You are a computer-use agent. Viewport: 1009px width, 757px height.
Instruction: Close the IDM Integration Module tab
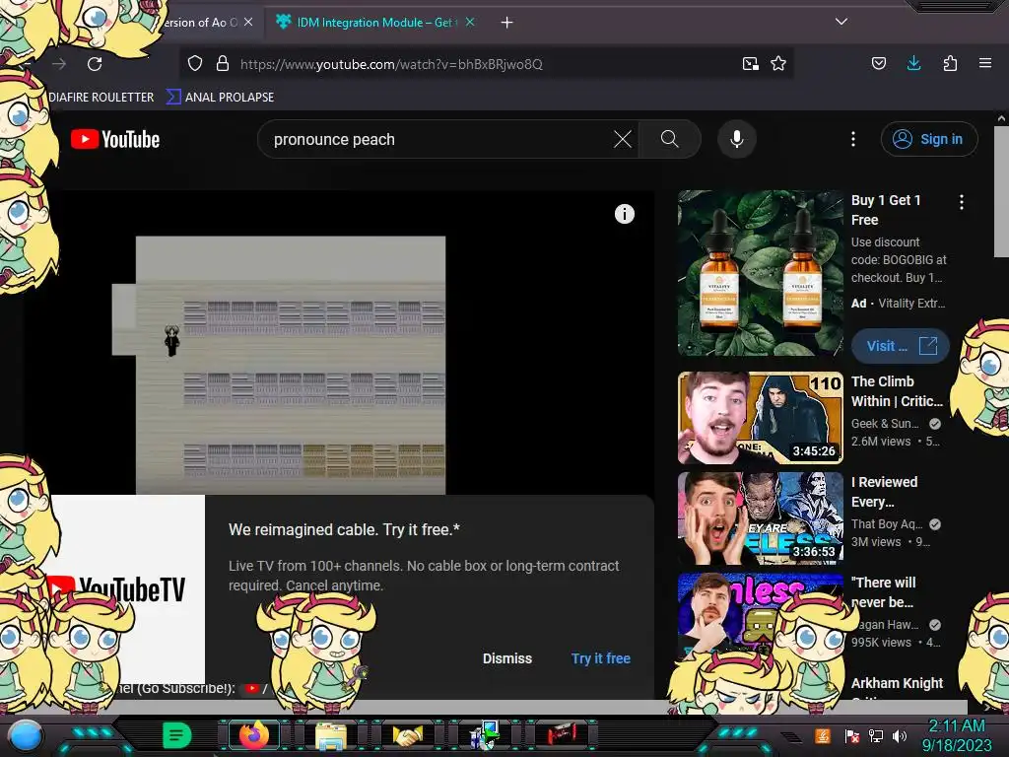470,23
